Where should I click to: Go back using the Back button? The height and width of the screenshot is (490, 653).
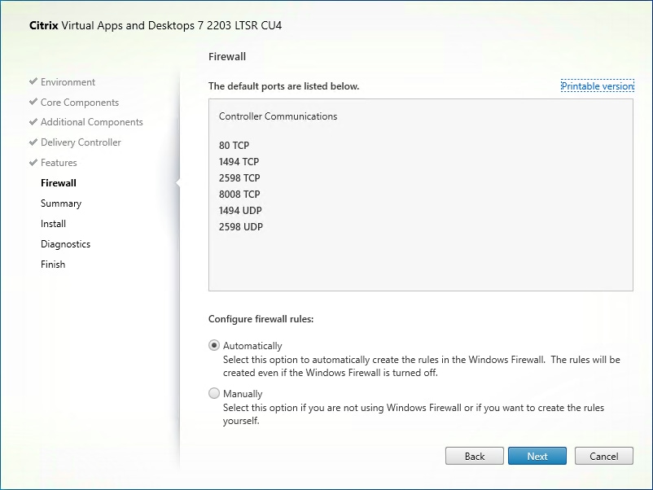pos(475,456)
